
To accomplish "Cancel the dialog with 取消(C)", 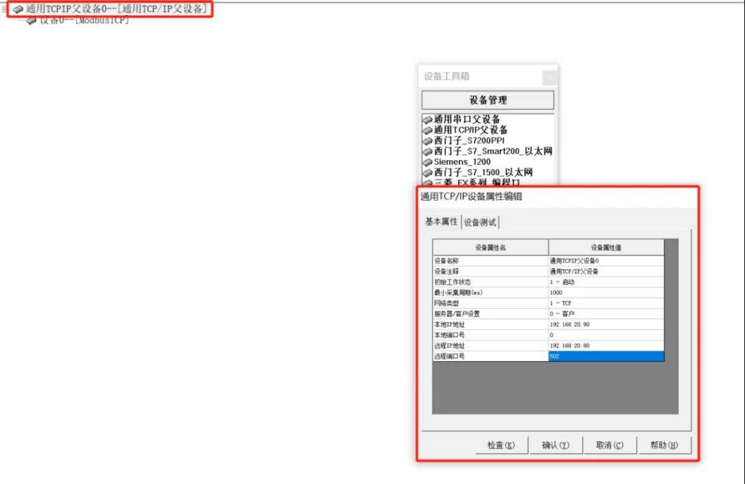I will [609, 445].
